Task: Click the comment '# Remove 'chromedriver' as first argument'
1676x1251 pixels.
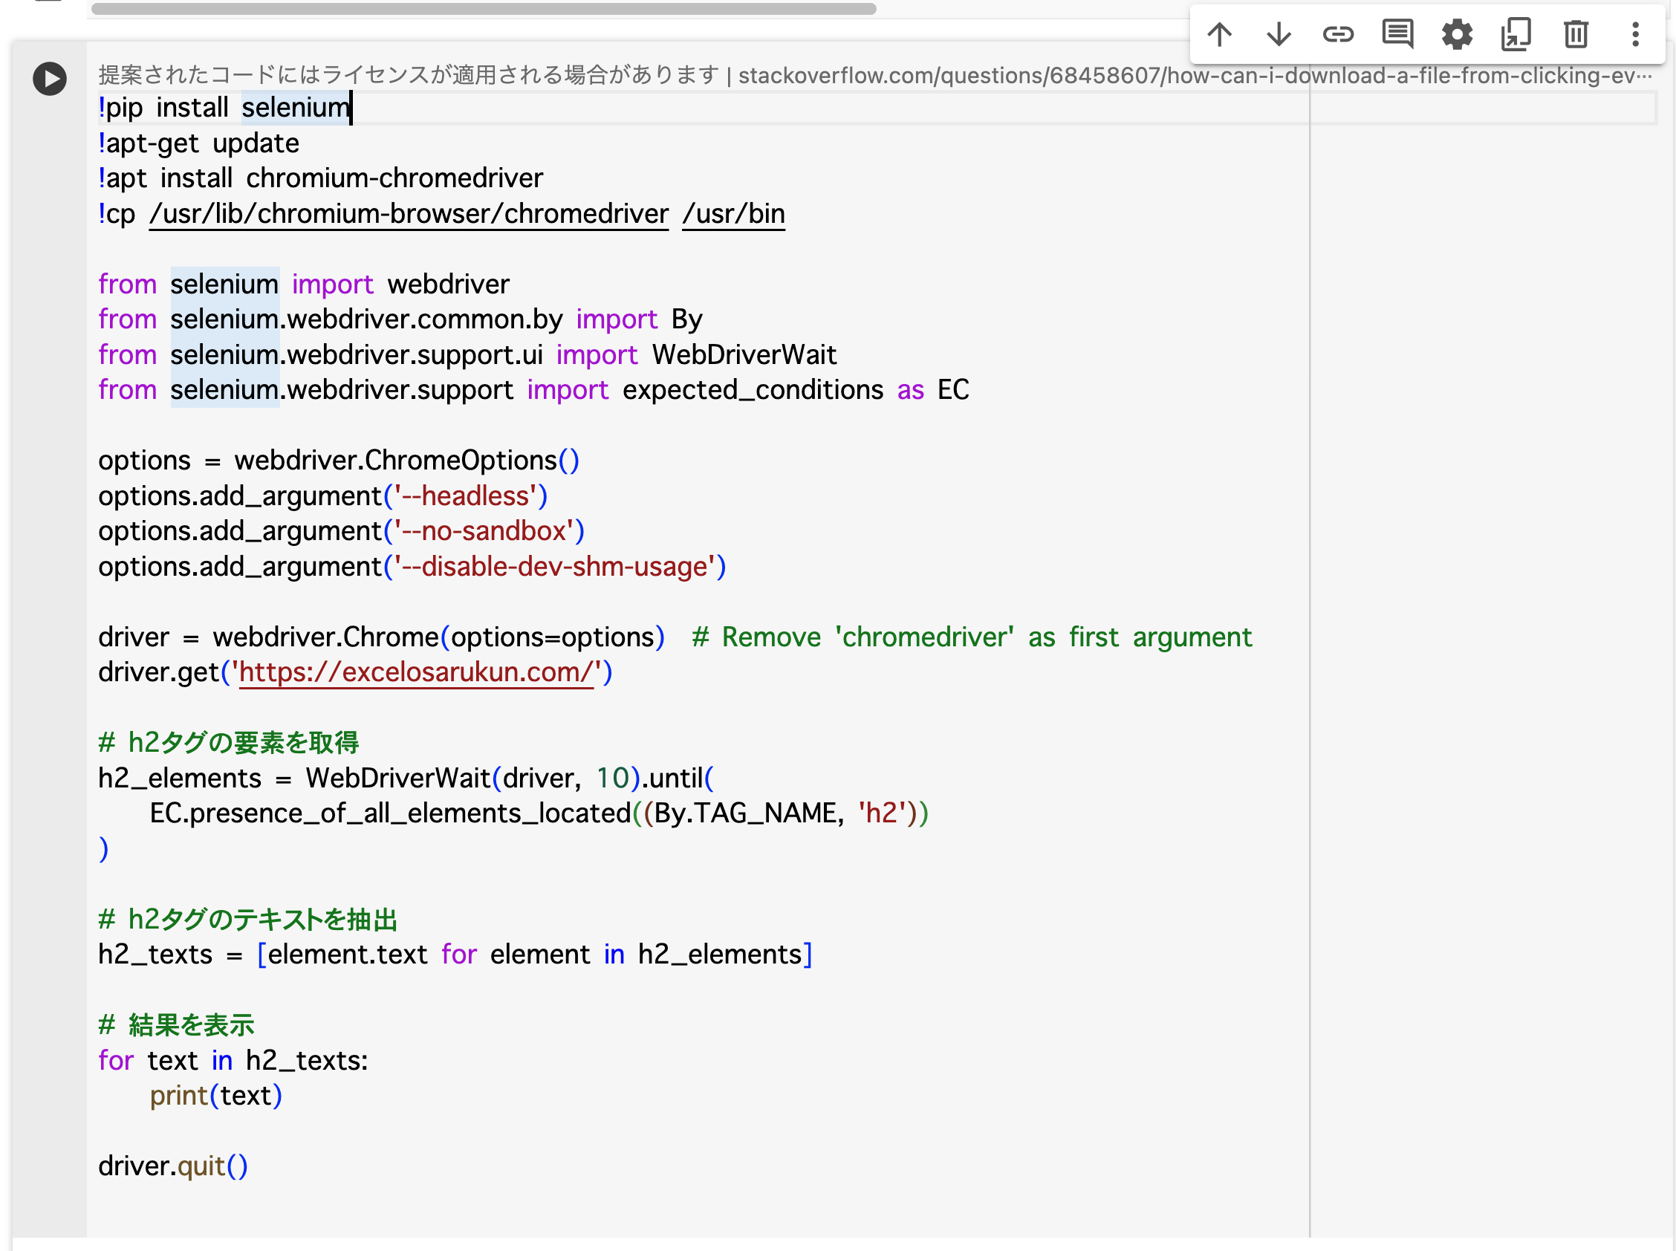Action: pyautogui.click(x=972, y=637)
